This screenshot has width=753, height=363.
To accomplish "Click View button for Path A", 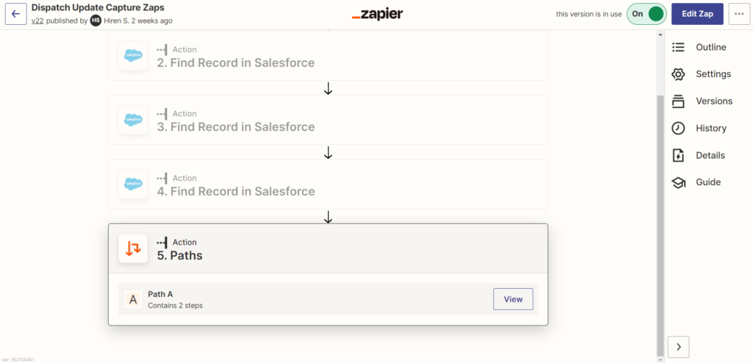I will pyautogui.click(x=513, y=299).
